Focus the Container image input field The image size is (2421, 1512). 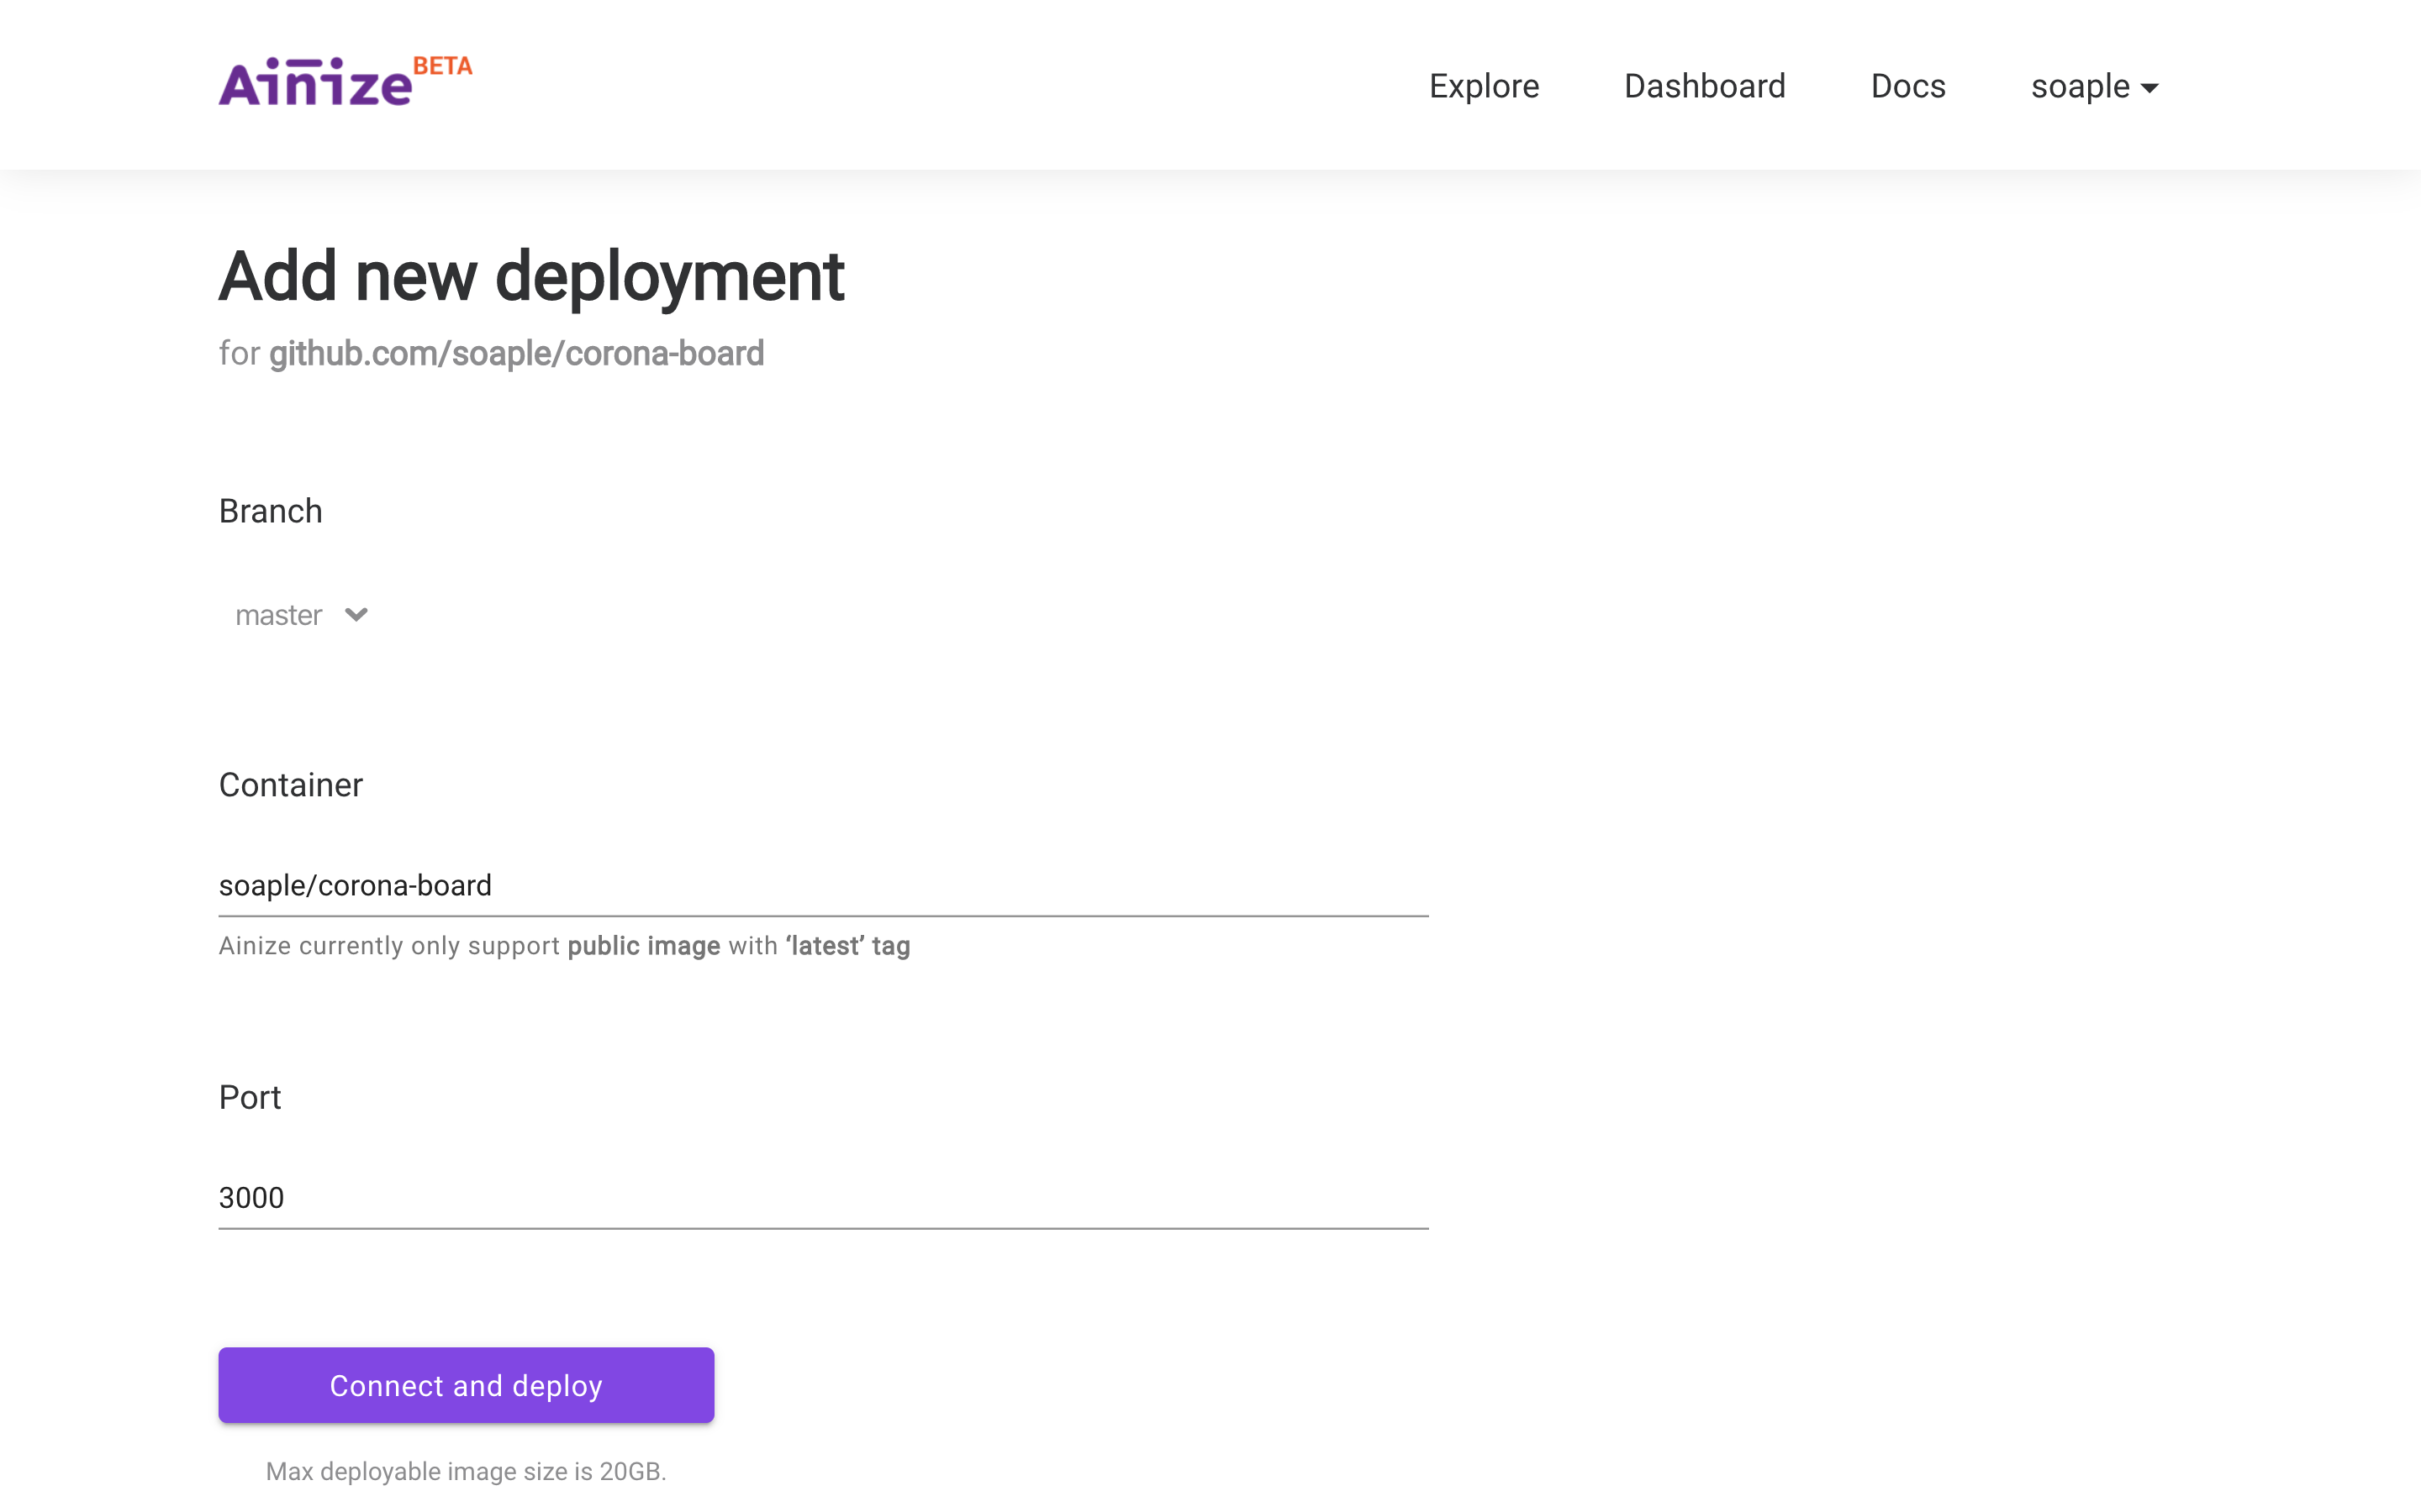click(822, 885)
